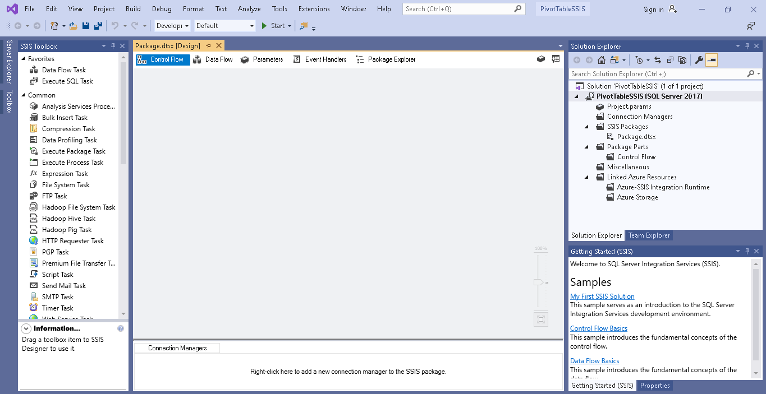Switch to the Parameters tab

(262, 59)
